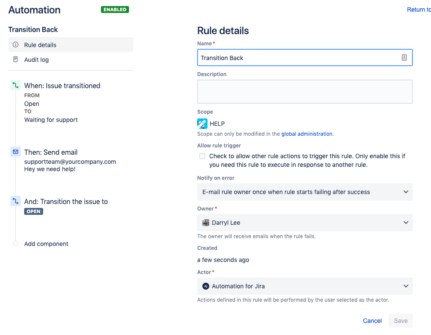Click the Add component circle node
The width and height of the screenshot is (431, 335).
16,244
